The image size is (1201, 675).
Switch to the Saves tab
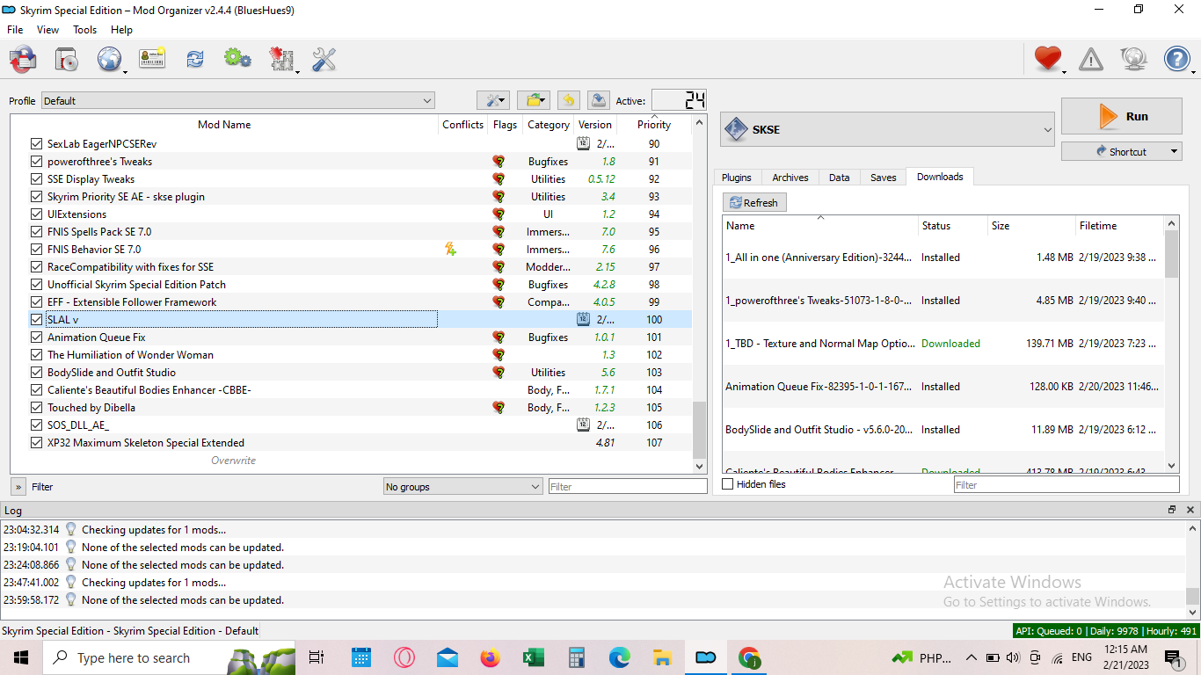pos(884,178)
